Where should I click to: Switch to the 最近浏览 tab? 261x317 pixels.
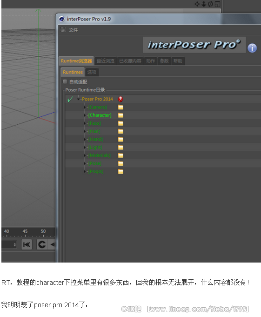pyautogui.click(x=106, y=61)
